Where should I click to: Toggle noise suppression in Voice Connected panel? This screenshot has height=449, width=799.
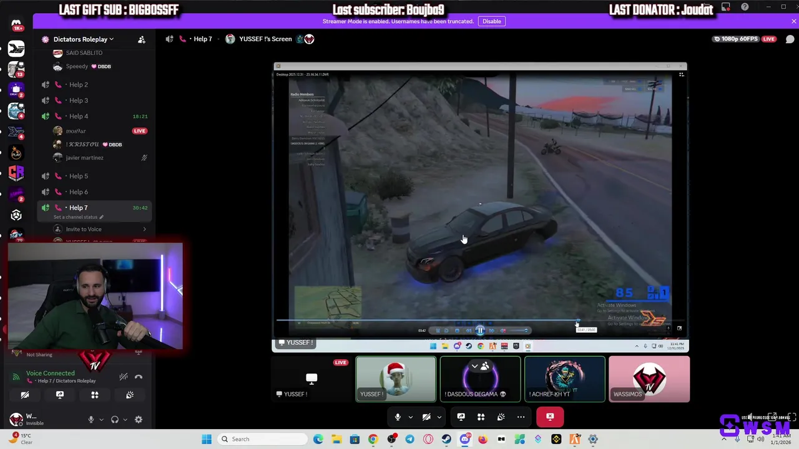124,377
